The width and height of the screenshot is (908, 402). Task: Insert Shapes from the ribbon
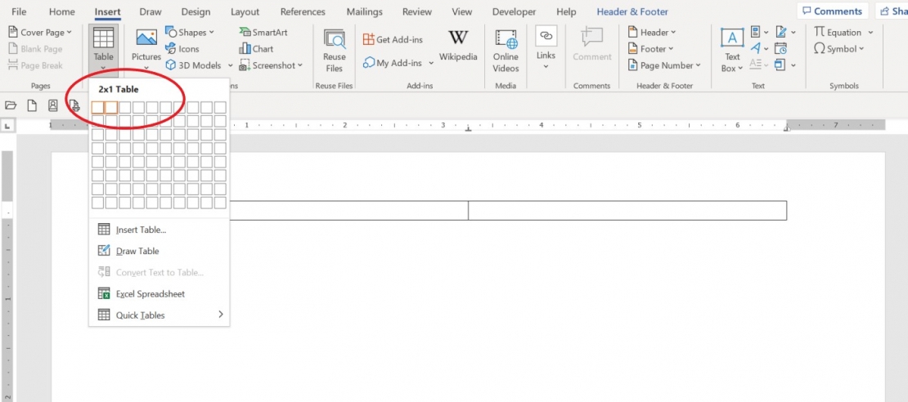tap(189, 33)
